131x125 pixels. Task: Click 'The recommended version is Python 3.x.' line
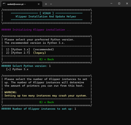pyautogui.click(x=35, y=43)
